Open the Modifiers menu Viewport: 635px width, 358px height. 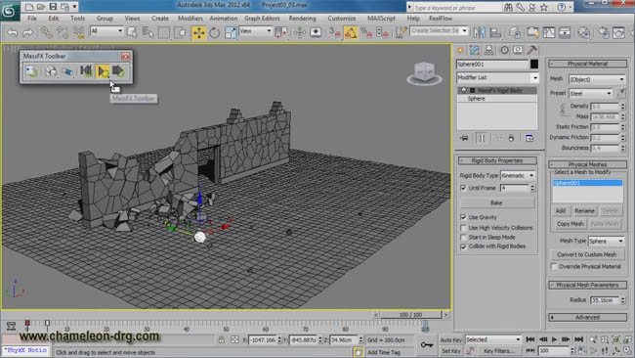(x=190, y=19)
